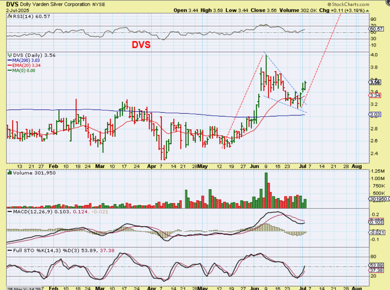Click the 3.34 red EMA price tag
390x290 pixels.
coord(375,95)
